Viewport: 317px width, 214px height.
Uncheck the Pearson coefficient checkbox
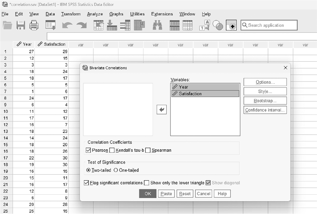(x=88, y=150)
